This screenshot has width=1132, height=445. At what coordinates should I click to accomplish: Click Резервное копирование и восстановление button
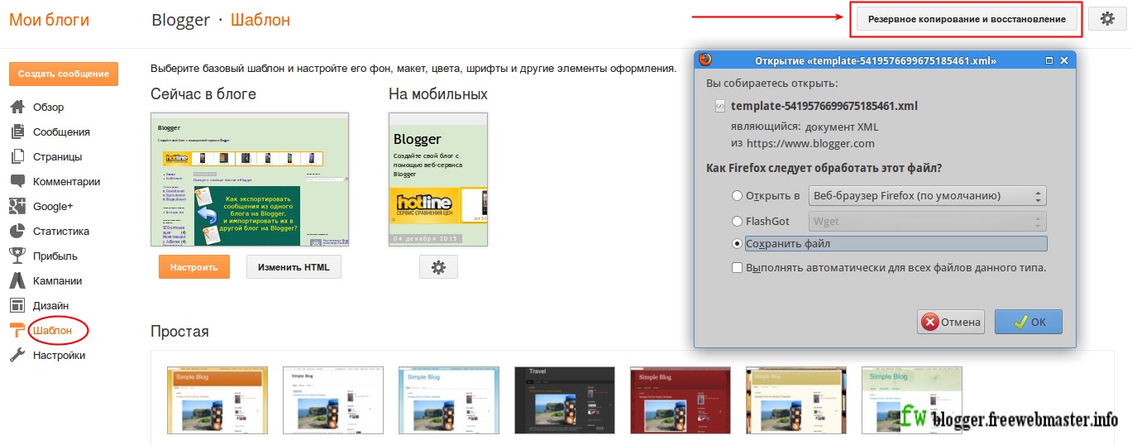click(x=967, y=19)
